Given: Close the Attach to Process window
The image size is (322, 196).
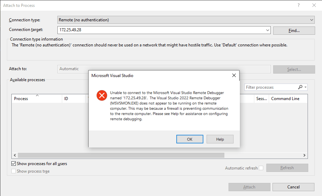Looking at the screenshot, I should pyautogui.click(x=314, y=5).
